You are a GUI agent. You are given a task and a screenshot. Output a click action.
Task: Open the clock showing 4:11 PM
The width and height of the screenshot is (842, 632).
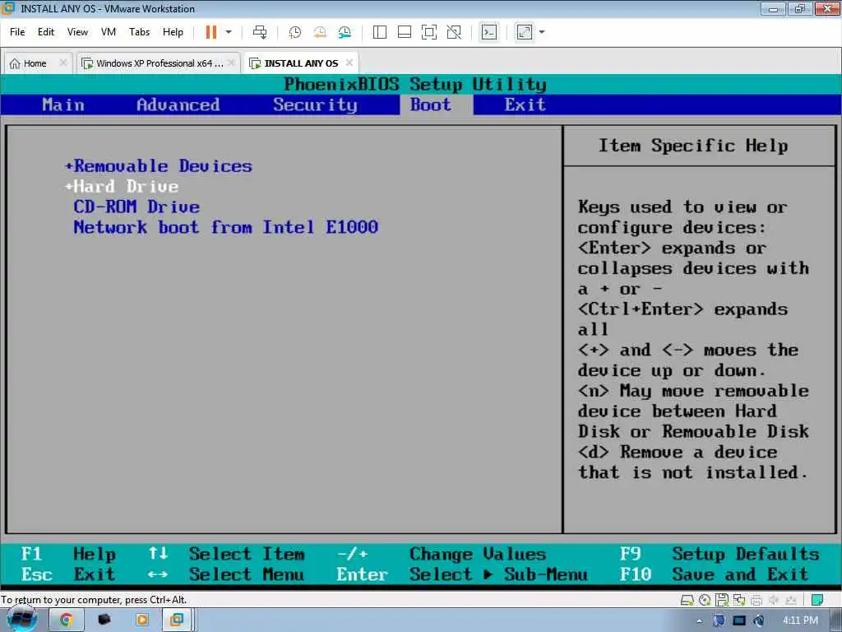[800, 620]
